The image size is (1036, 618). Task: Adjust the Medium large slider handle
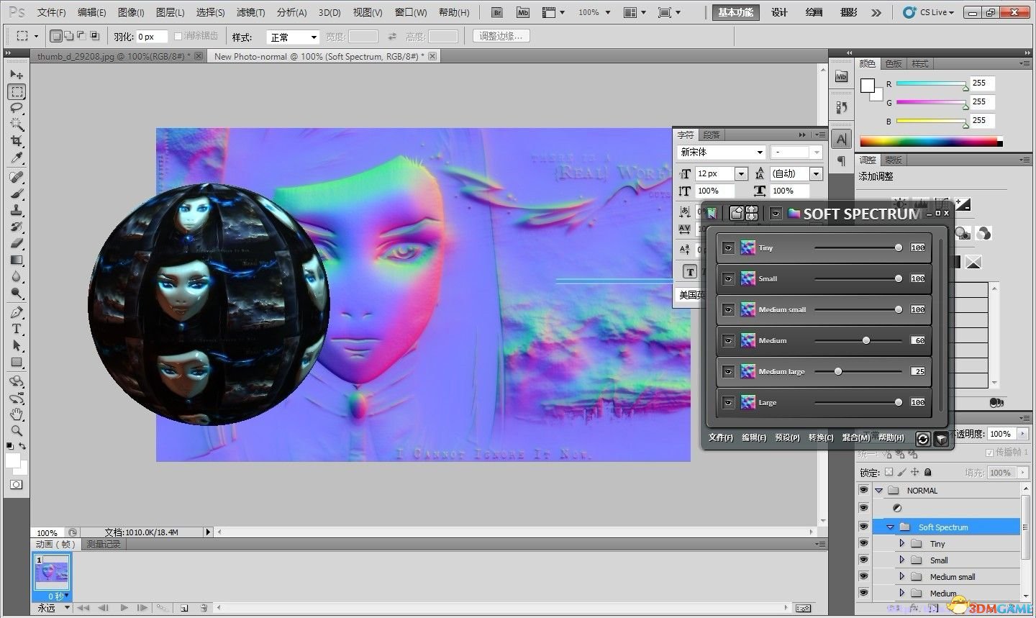(x=838, y=371)
